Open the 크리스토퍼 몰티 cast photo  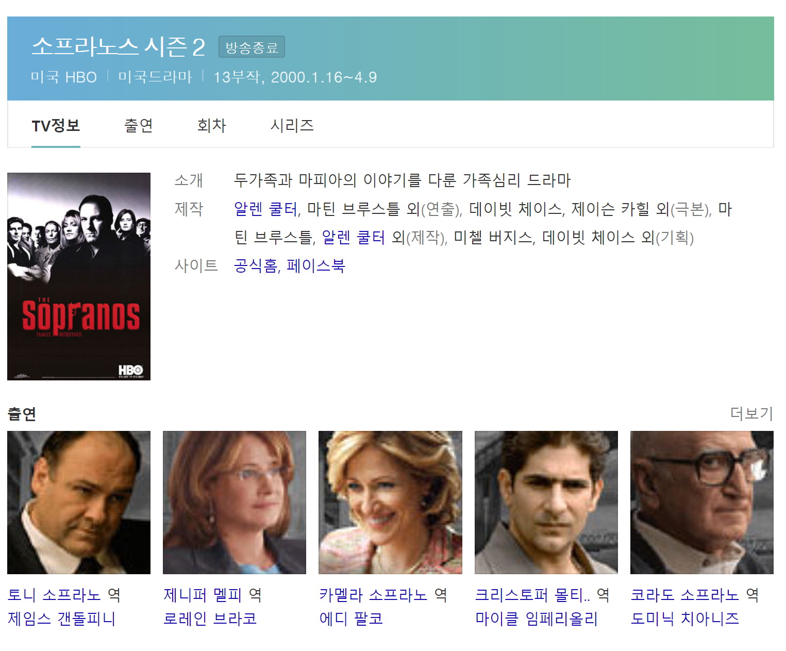546,503
